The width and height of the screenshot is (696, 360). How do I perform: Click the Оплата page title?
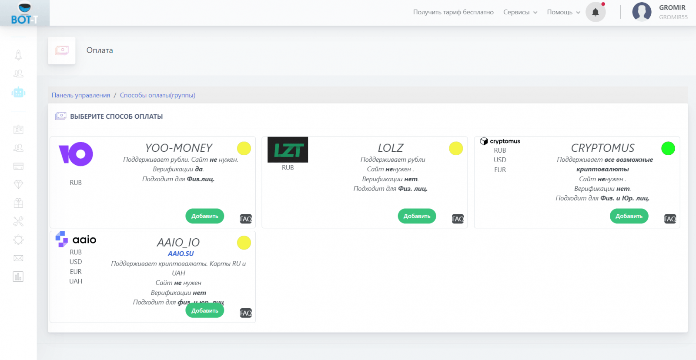(x=100, y=50)
